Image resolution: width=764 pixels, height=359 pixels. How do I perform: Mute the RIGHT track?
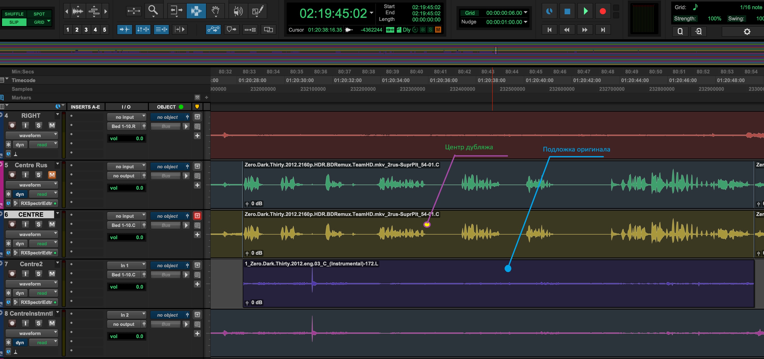[52, 125]
